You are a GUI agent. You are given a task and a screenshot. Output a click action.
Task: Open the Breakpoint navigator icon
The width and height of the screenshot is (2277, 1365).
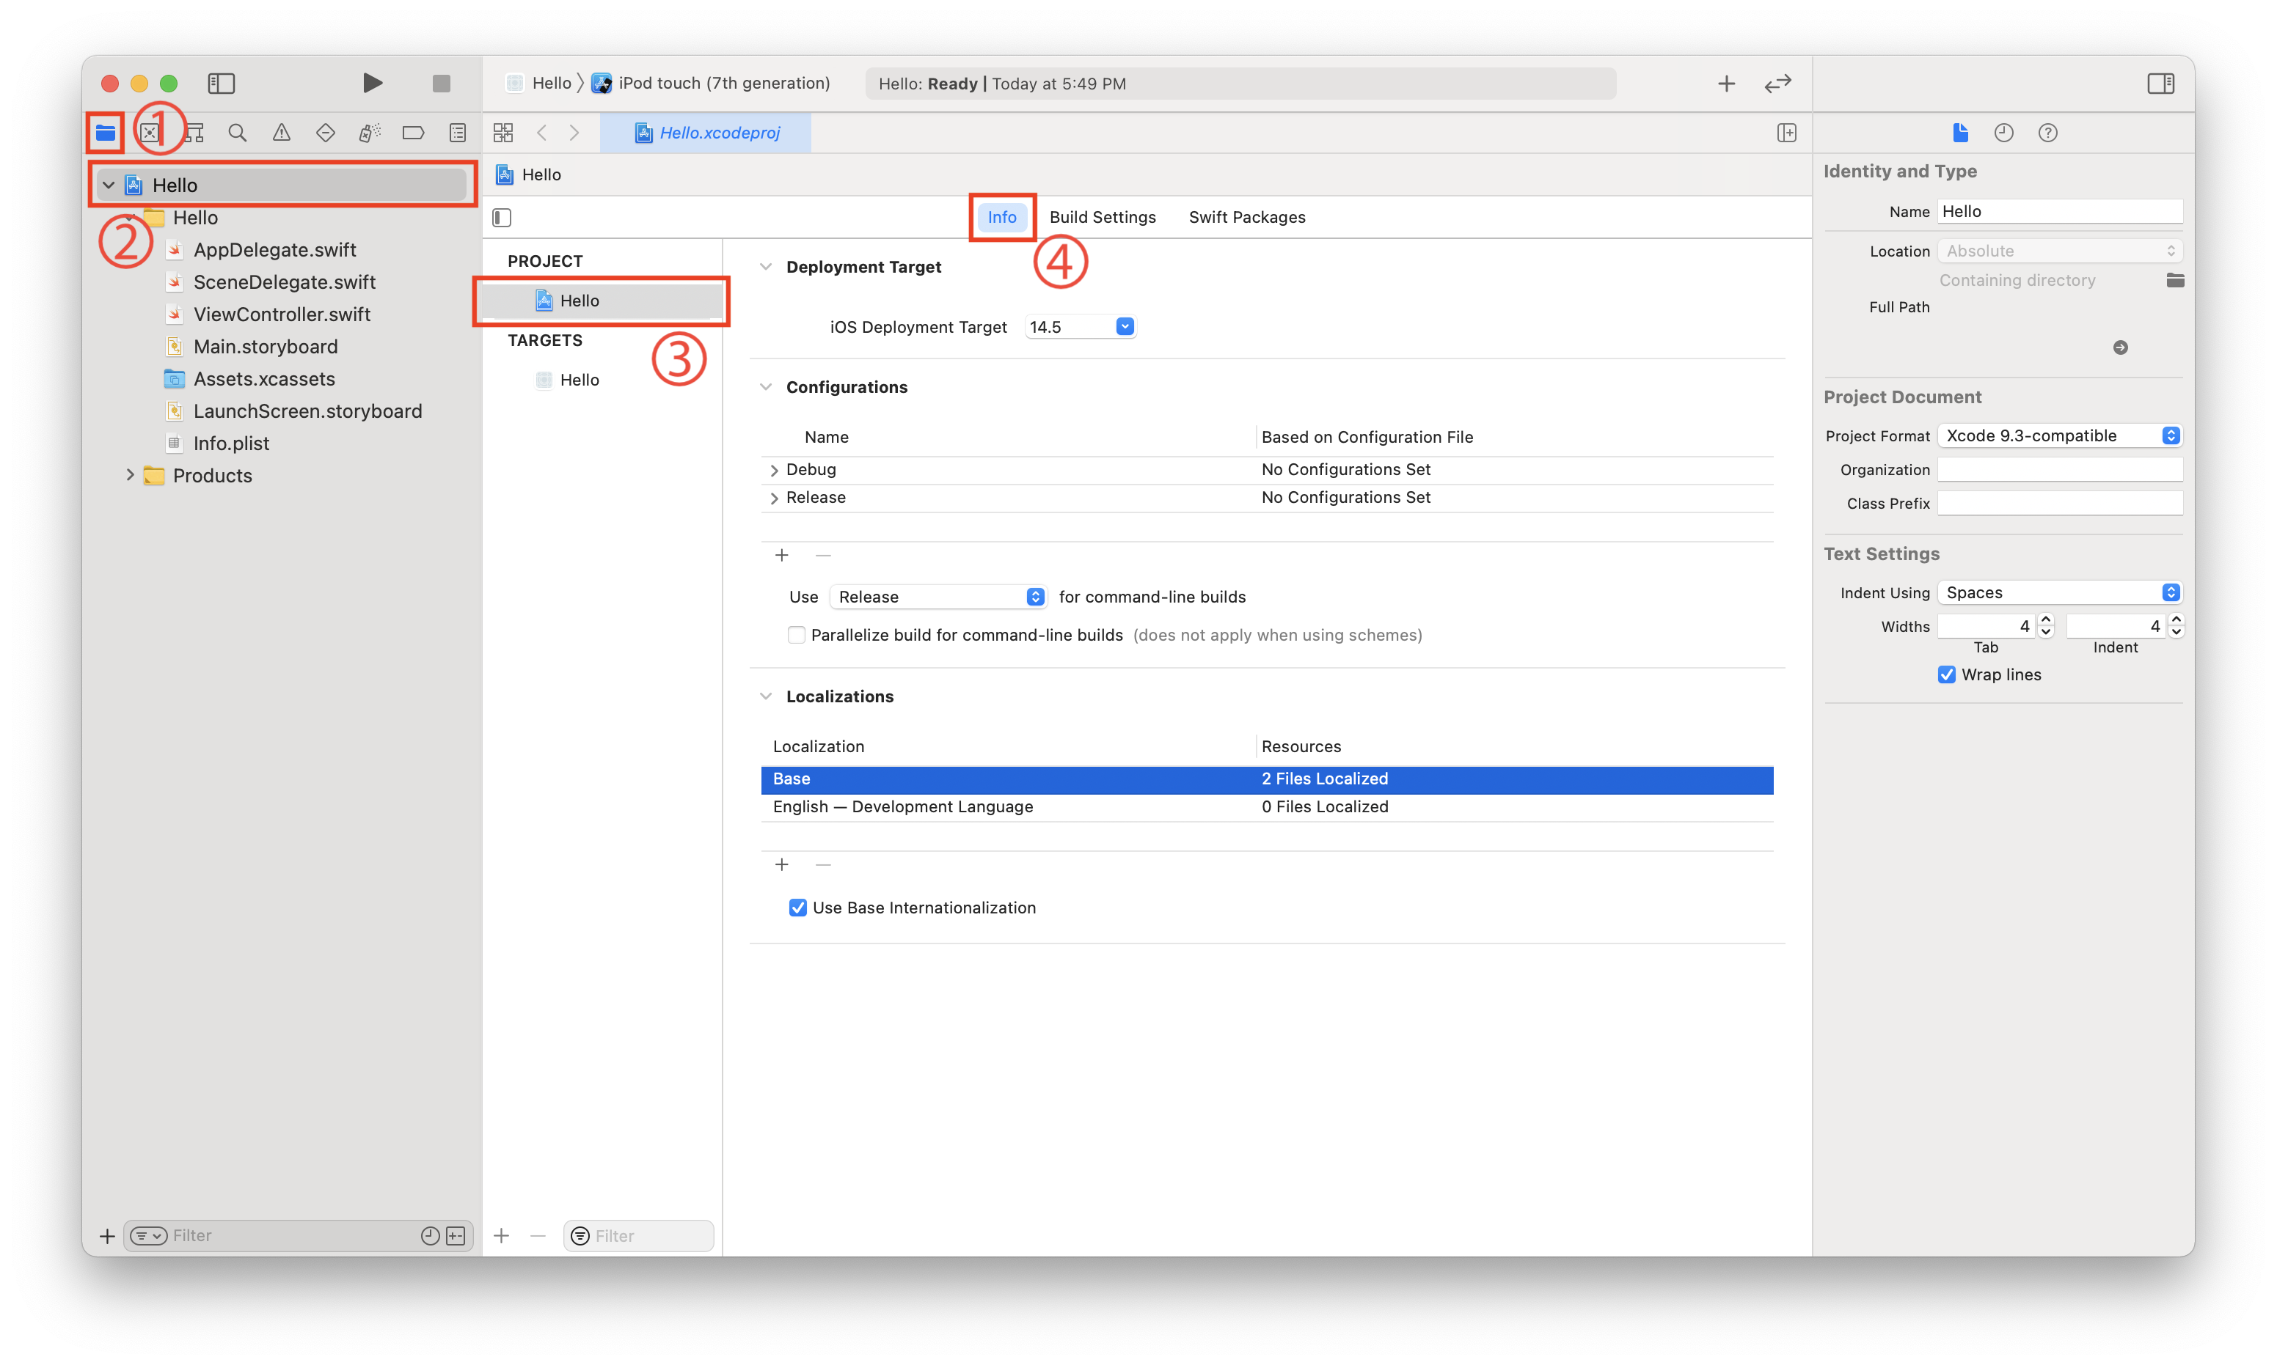(x=413, y=133)
